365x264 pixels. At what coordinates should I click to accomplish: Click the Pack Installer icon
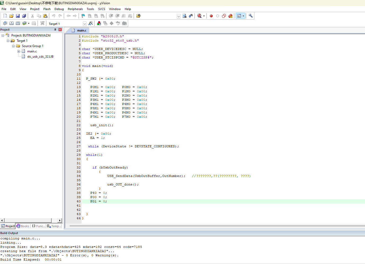pos(124,23)
